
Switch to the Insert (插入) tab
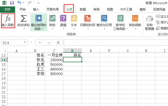(x=36, y=10)
